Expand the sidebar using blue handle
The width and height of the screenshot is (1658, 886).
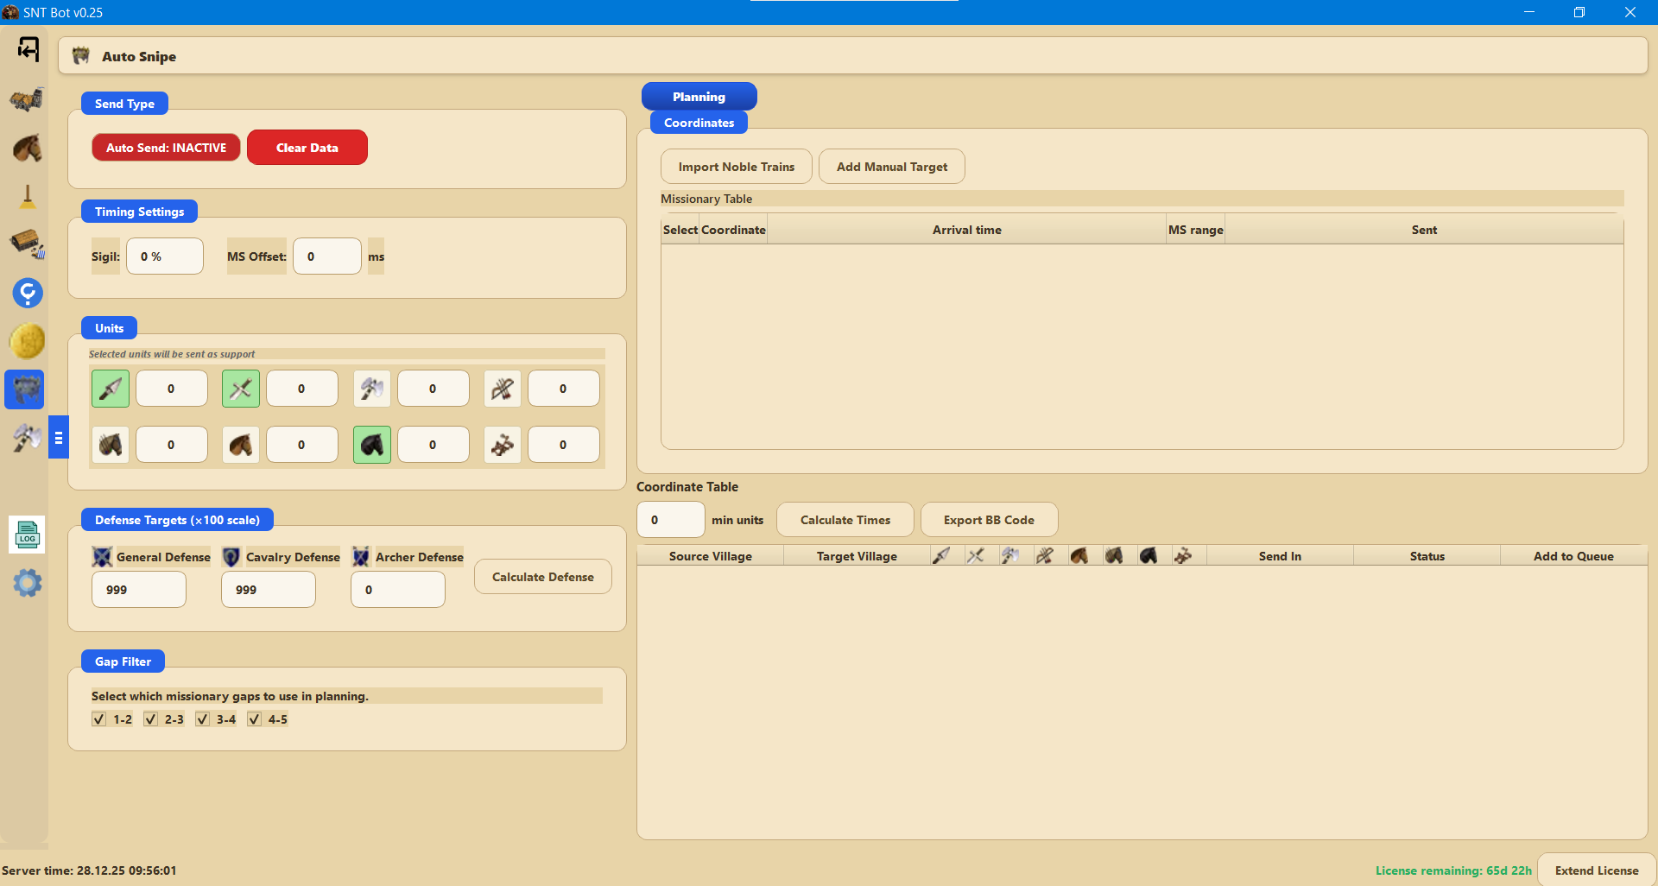pyautogui.click(x=58, y=438)
